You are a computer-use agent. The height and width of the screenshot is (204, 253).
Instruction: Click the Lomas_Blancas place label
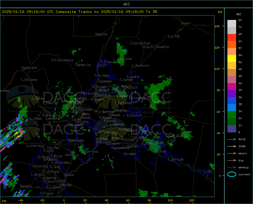tap(177, 136)
